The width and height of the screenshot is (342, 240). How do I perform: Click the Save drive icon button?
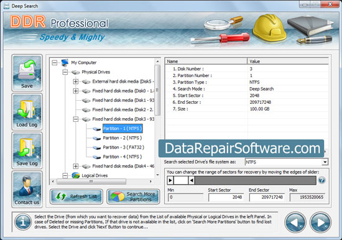(x=27, y=73)
